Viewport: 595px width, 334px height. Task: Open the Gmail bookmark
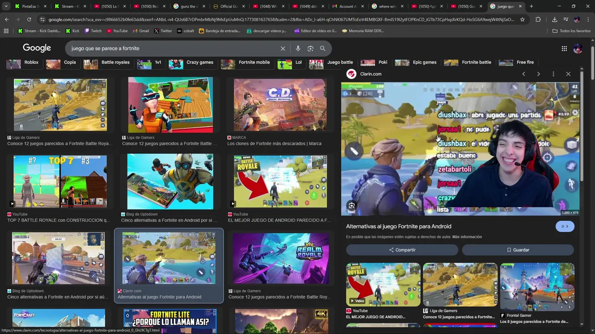(140, 31)
